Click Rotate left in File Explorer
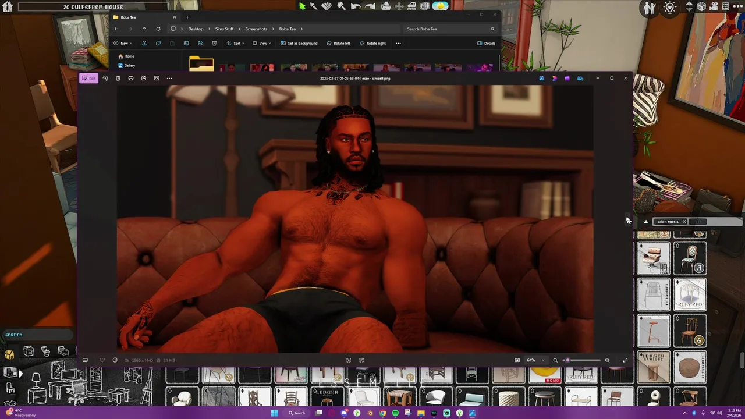Image resolution: width=745 pixels, height=419 pixels. [x=339, y=43]
